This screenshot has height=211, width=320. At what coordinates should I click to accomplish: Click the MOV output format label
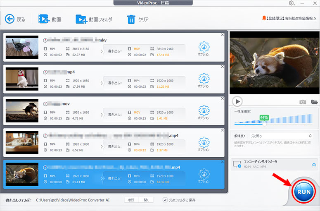[x=137, y=113]
